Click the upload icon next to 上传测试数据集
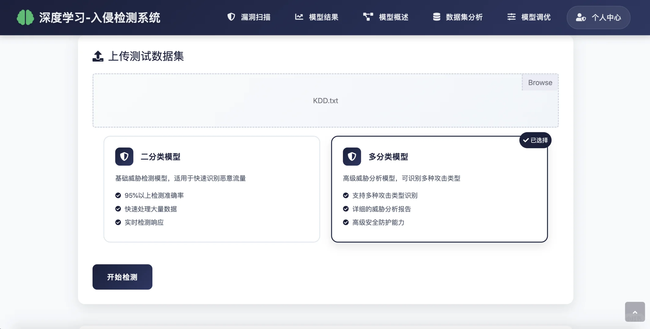Viewport: 650px width, 329px height. point(97,56)
